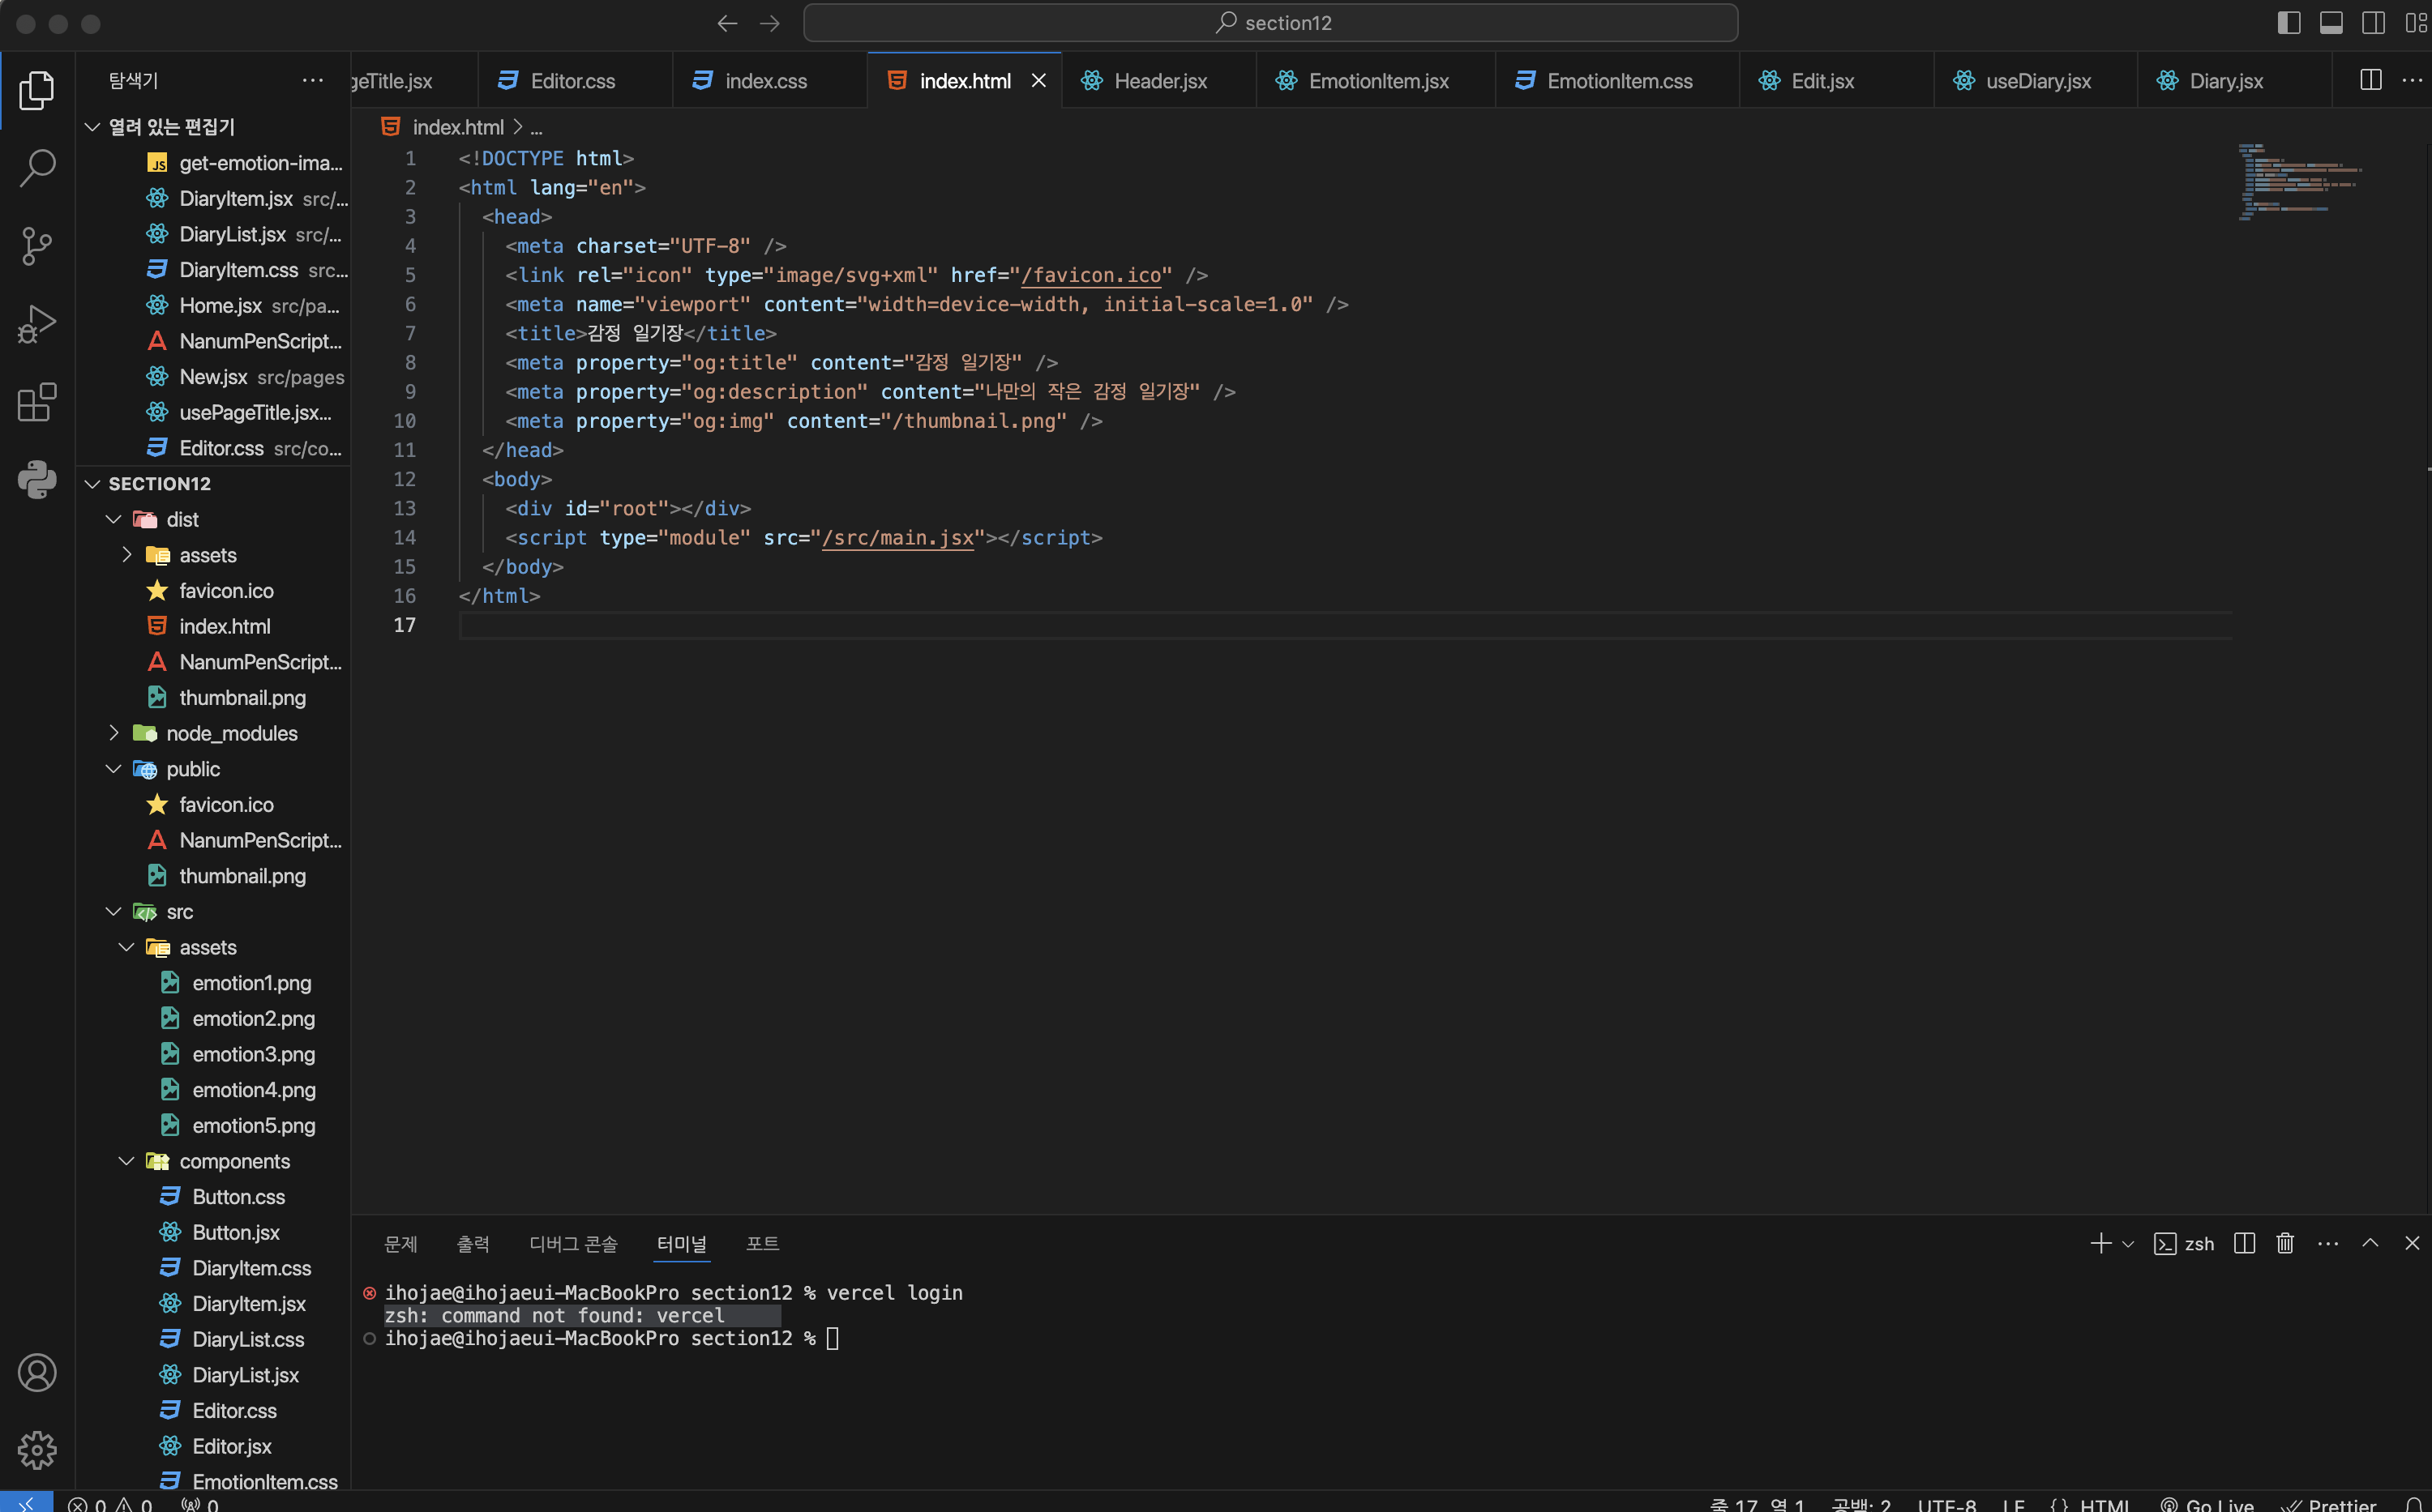Open Source Control view

coord(37,246)
